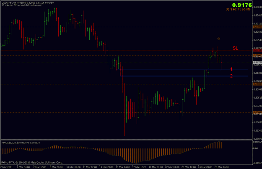Click the 0.90805 price axis label
262x169 pixels.
[x=258, y=89]
